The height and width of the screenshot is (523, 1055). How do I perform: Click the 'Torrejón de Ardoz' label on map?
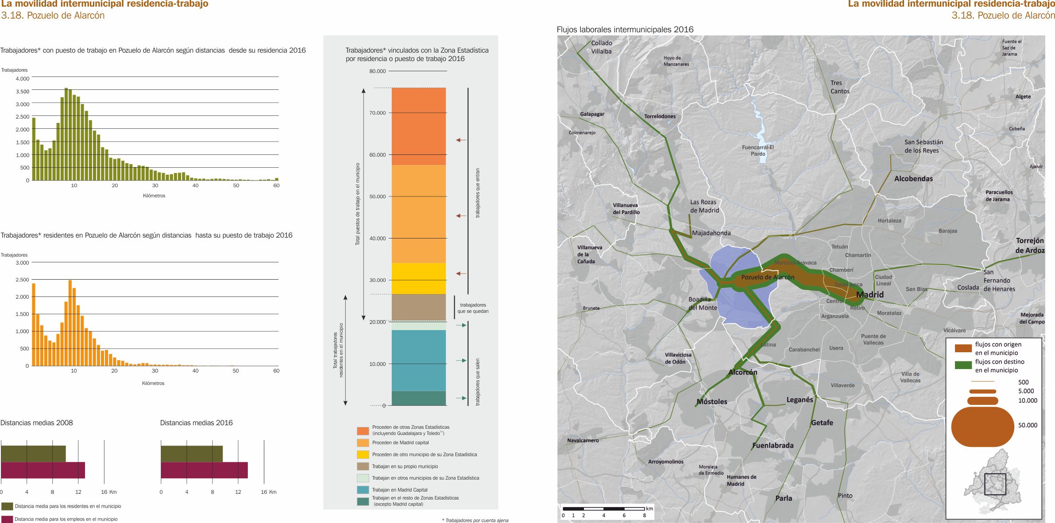1030,246
